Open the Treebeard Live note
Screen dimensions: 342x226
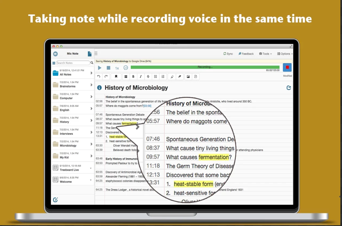tap(72, 168)
